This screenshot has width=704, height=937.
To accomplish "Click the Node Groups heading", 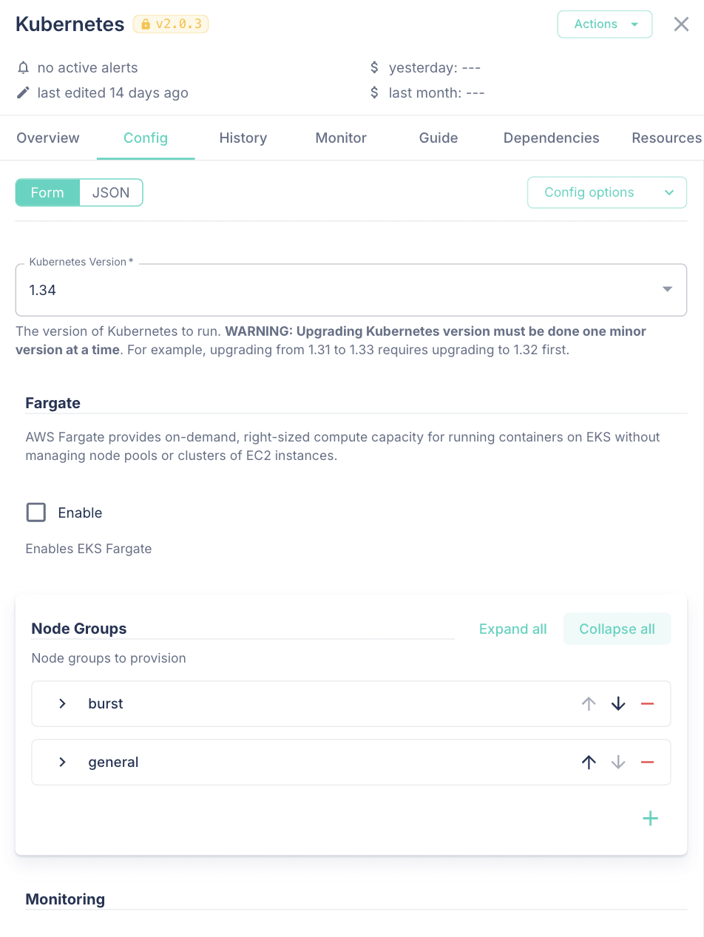I will coord(79,629).
